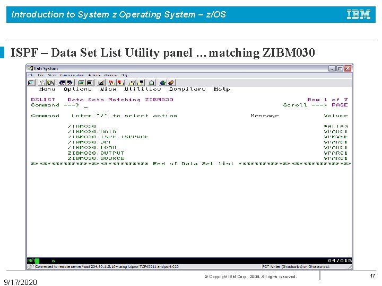Click the PDF Writer printer status text
Image resolution: width=382 pixels, height=286 pixels.
pos(296,266)
